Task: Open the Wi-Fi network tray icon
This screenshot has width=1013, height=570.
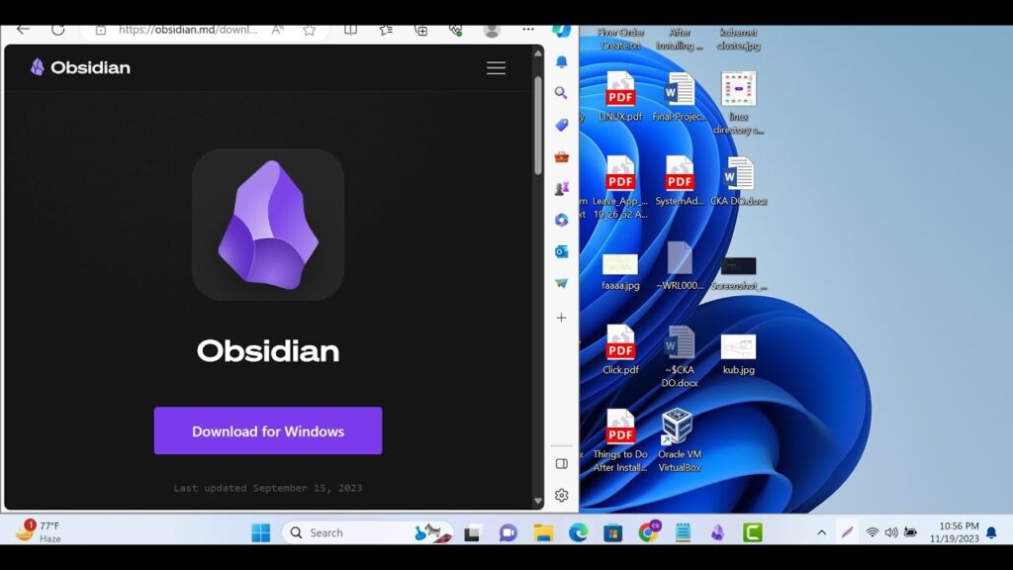Action: [x=873, y=532]
